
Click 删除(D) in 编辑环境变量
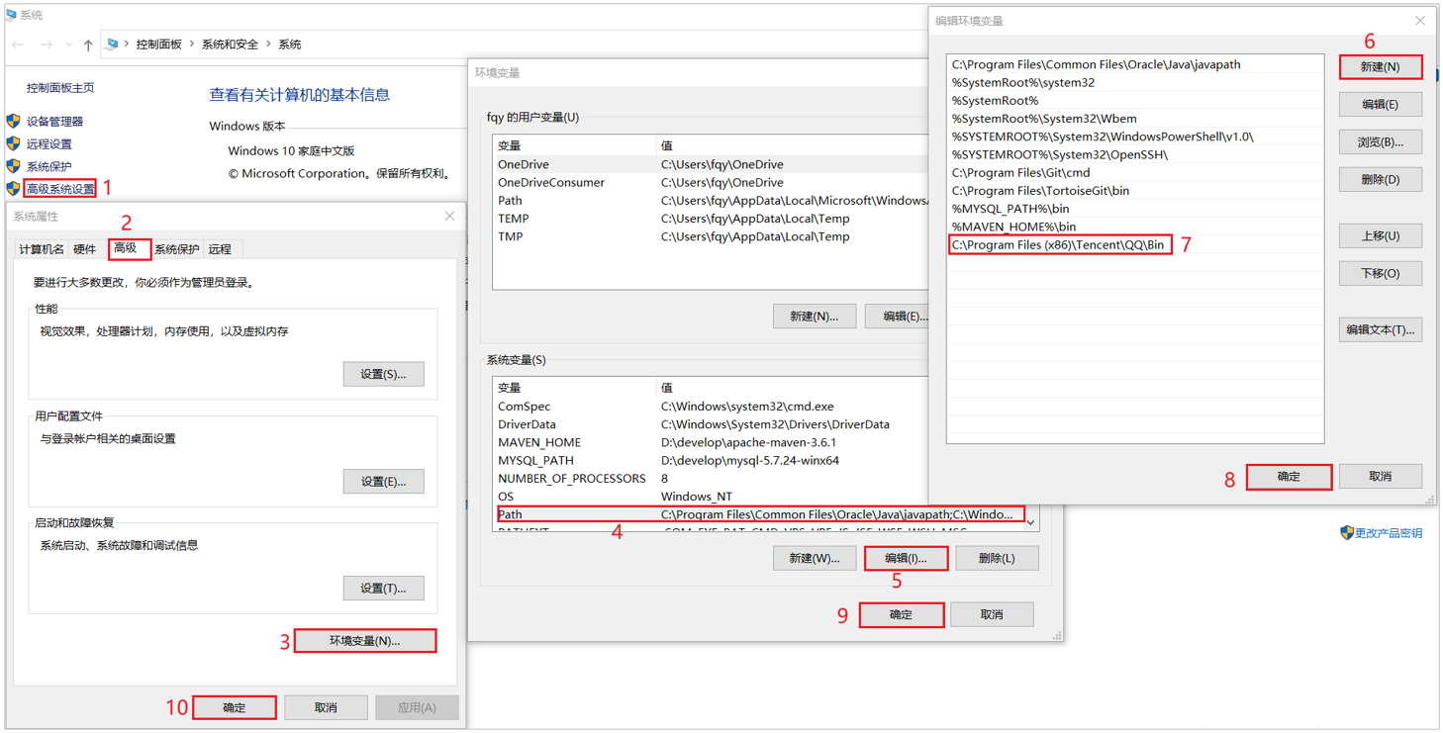pos(1381,179)
